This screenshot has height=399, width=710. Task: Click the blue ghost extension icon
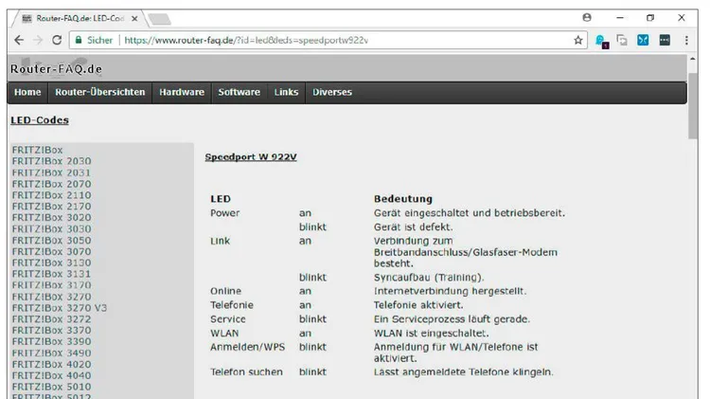(x=601, y=42)
